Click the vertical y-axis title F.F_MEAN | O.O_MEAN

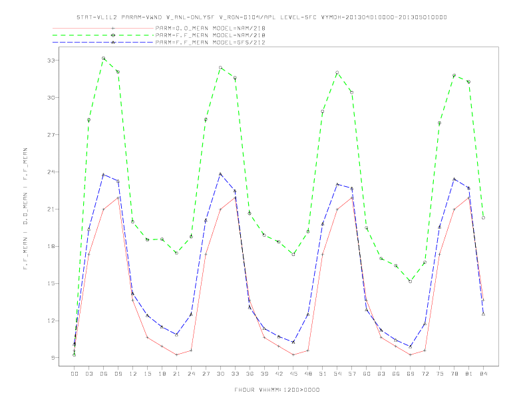pos(25,209)
